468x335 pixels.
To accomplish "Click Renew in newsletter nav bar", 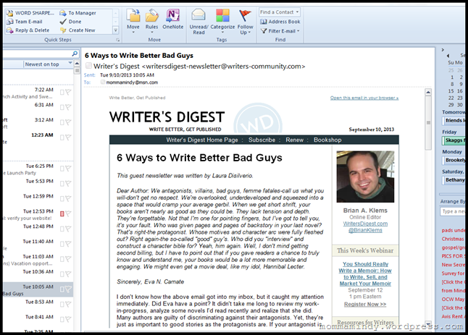I will 294,140.
